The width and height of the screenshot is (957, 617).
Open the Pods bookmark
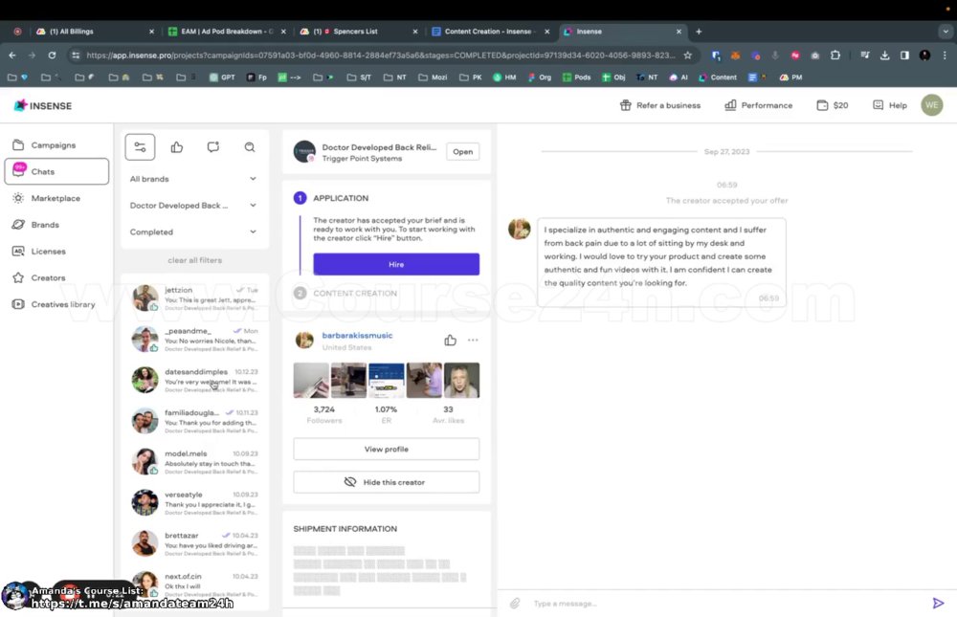click(x=577, y=77)
